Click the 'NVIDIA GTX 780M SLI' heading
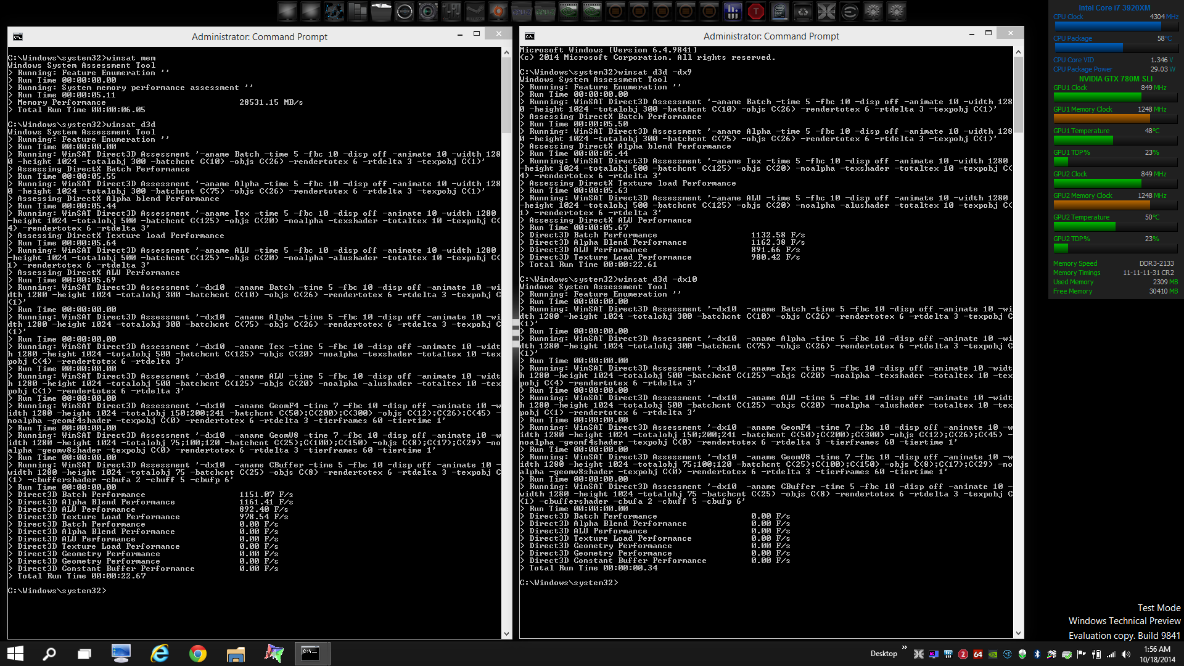 (x=1116, y=79)
